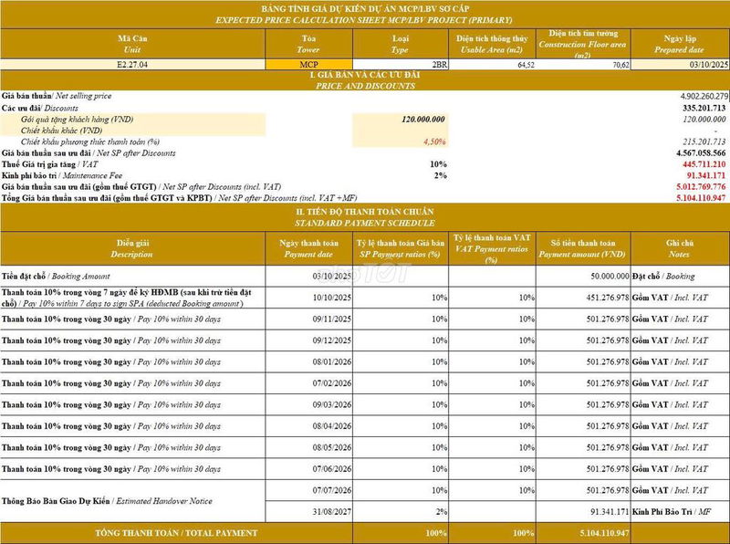Click the total discounts value 335.201.713

point(697,108)
